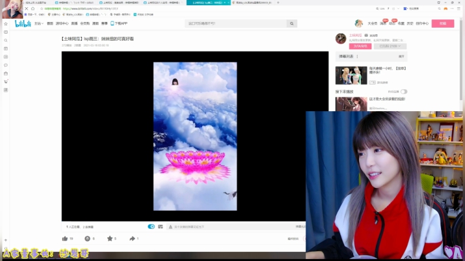This screenshot has width=465, height=261.
Task: Open uploader's round avatar
Action: click(341, 39)
